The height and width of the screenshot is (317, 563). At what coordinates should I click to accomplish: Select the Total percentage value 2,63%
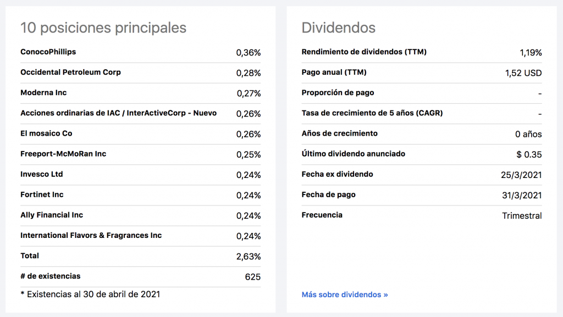[249, 257]
